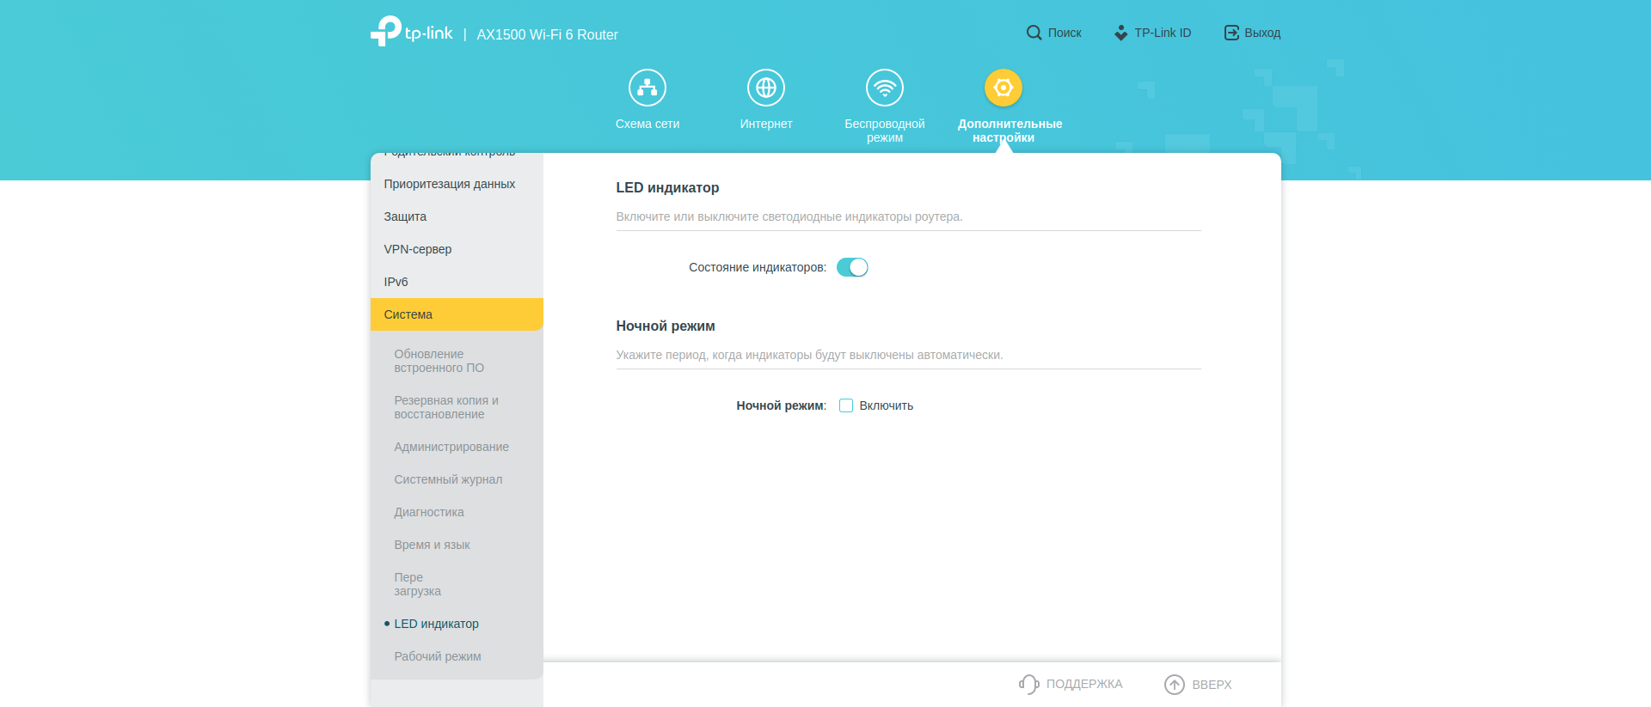Click the Network Map (Схема сети) icon

(647, 88)
